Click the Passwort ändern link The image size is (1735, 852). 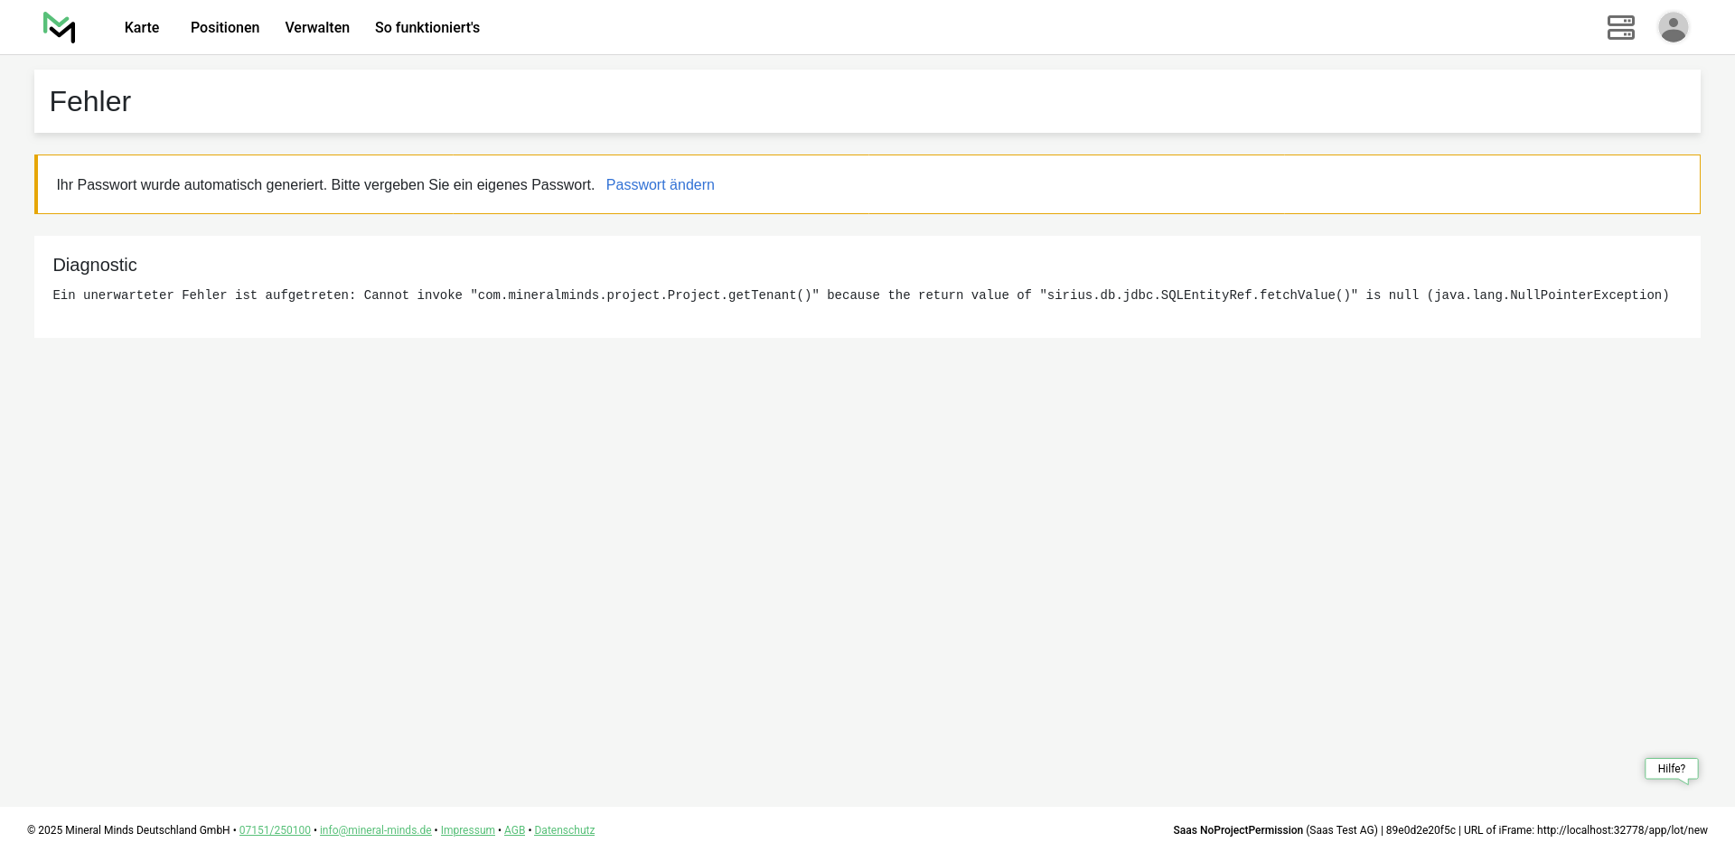coord(660,184)
